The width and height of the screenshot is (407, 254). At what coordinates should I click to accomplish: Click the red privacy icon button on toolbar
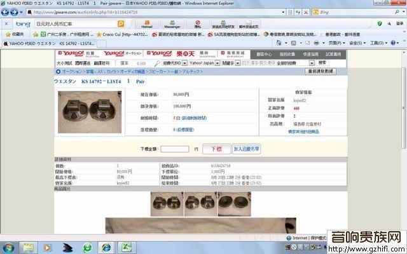(198, 24)
